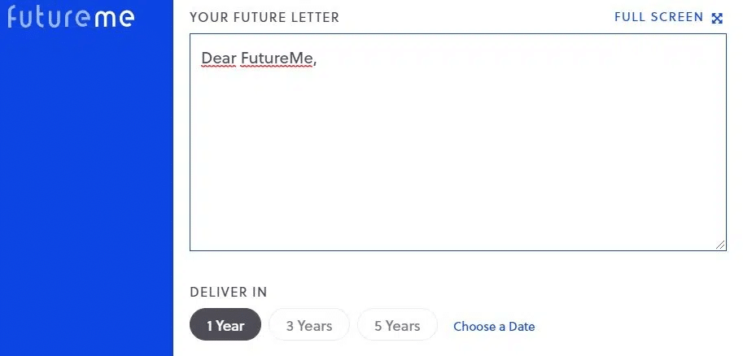The width and height of the screenshot is (743, 356).
Task: Select the 3 Years delivery option
Action: pyautogui.click(x=309, y=326)
